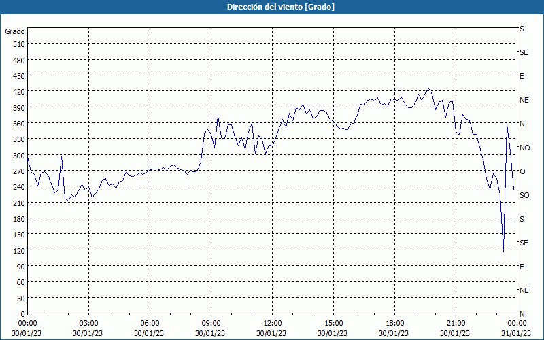Image resolution: width=544 pixels, height=340 pixels.
Task: Click the chart title "Dirección del viento [Grado]"
Action: click(281, 7)
